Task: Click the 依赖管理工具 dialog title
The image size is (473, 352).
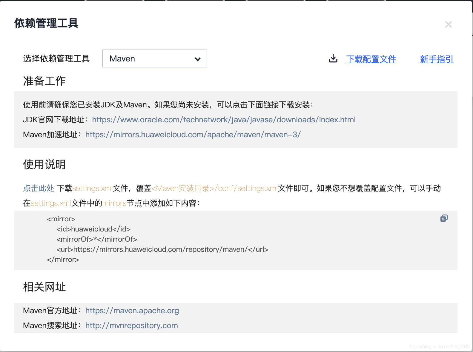Action: click(46, 23)
